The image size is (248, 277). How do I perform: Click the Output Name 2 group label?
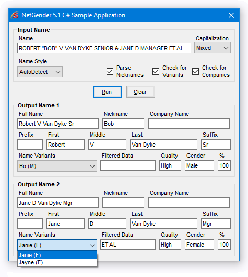(39, 184)
